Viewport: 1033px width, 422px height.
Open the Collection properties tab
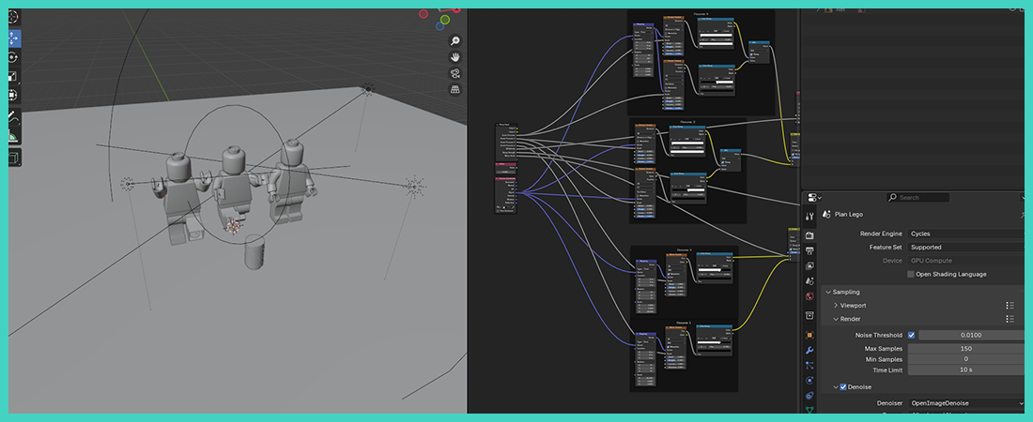click(809, 315)
